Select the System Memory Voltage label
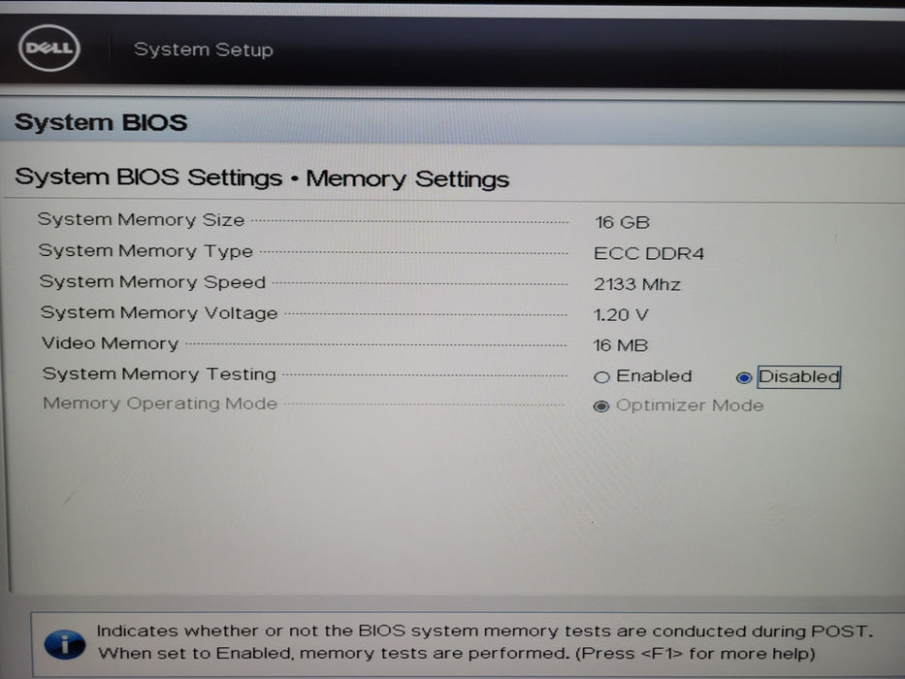The height and width of the screenshot is (679, 905). pyautogui.click(x=159, y=313)
